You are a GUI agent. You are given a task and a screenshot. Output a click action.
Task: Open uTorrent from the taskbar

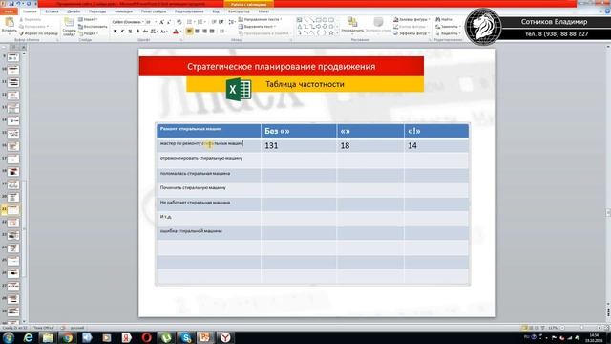pos(166,337)
